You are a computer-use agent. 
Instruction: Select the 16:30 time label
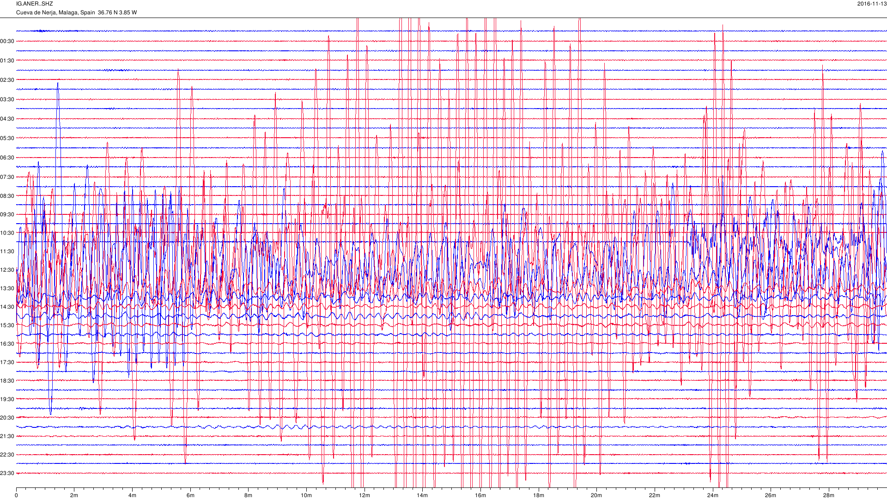pyautogui.click(x=7, y=344)
